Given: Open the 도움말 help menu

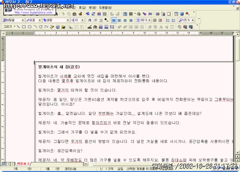Looking at the screenshot, I should [x=105, y=8].
